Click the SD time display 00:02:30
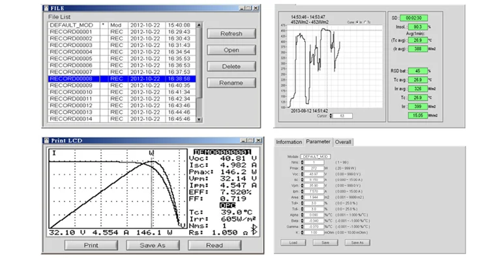 (x=413, y=18)
